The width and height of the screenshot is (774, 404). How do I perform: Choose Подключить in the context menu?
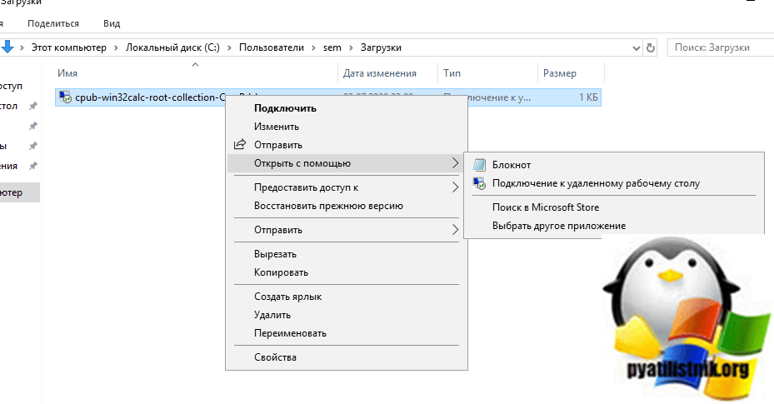(285, 107)
